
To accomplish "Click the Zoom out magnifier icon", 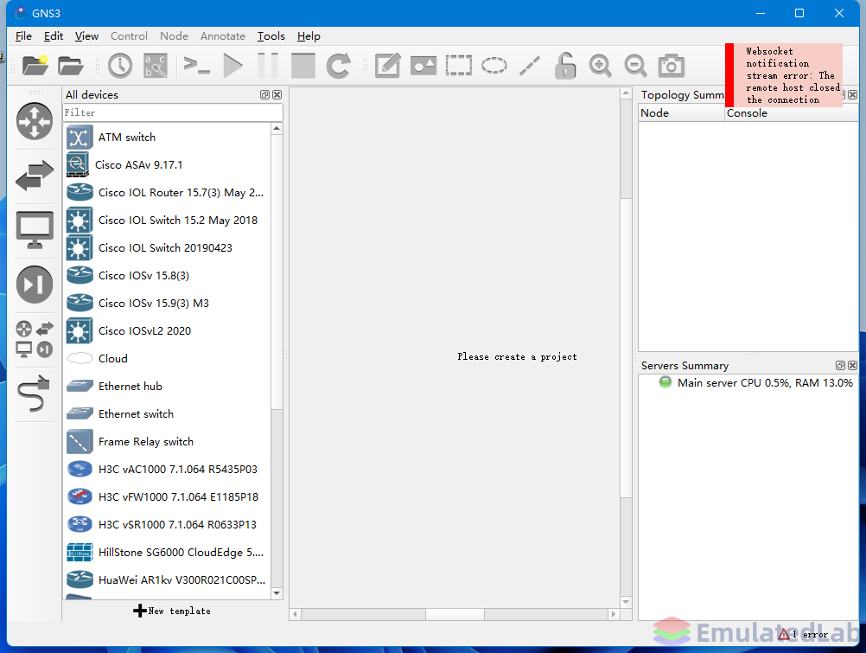I will point(636,66).
